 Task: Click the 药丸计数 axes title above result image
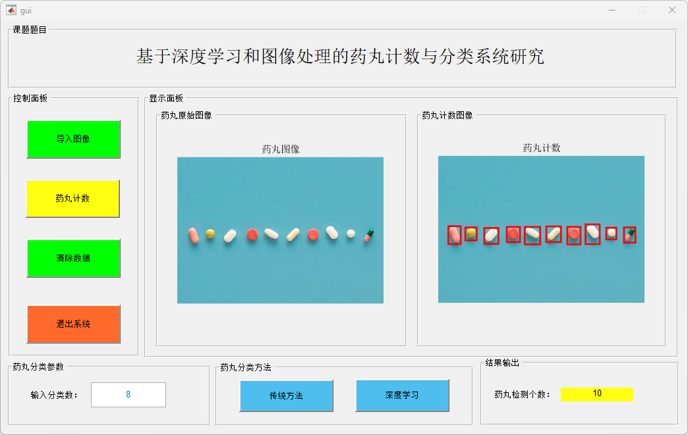point(542,148)
